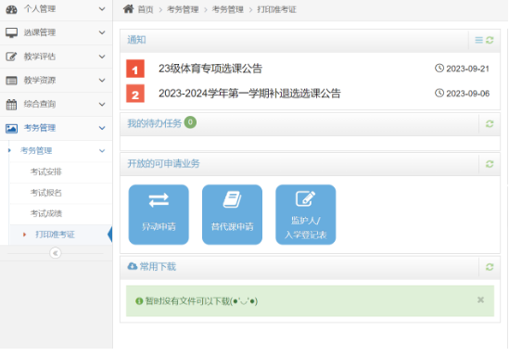Viewport: 509px width, 356px height.
Task: Click the green 0 task count badge
Action: pos(190,122)
